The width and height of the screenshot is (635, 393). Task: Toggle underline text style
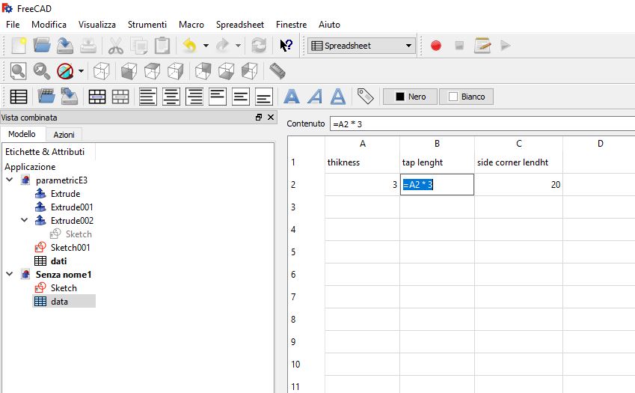[x=338, y=97]
